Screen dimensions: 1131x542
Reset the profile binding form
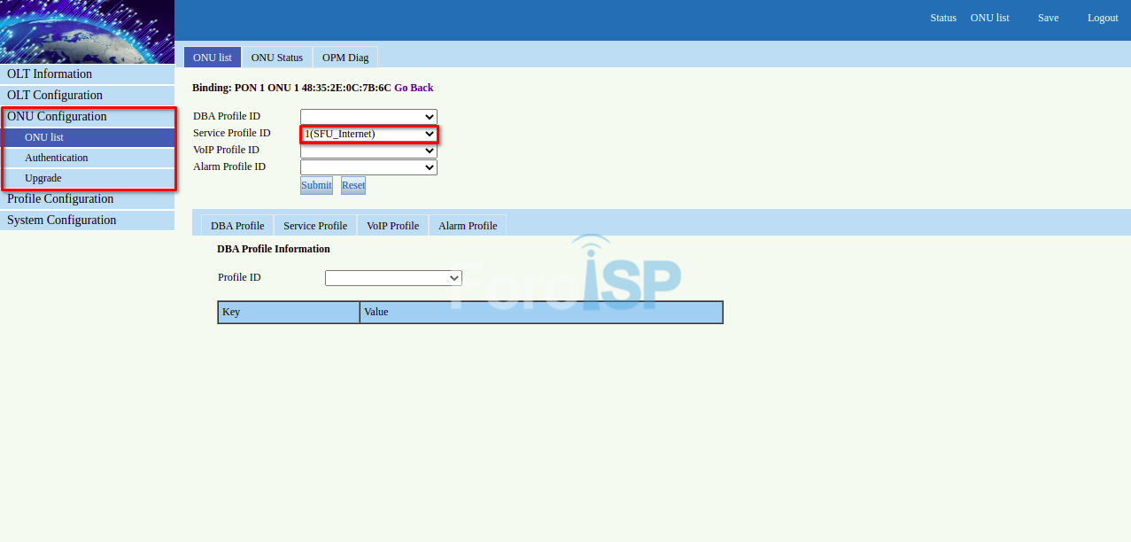[352, 185]
